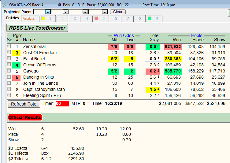Select horse name Zensational
Screen dimensions: 230x163
(34, 46)
